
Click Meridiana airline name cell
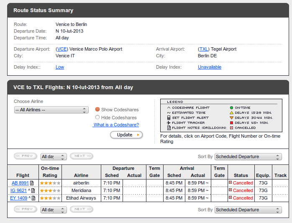click(82, 190)
